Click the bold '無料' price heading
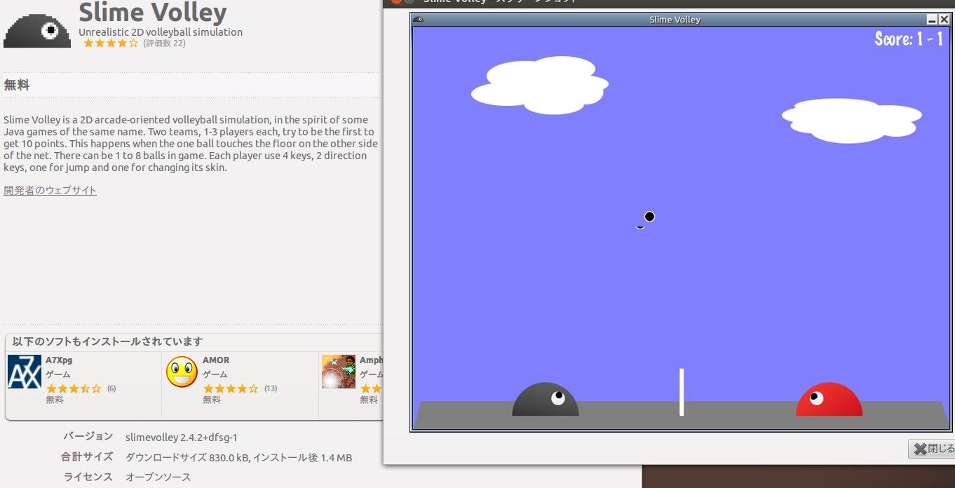The height and width of the screenshot is (488, 955). tap(17, 86)
